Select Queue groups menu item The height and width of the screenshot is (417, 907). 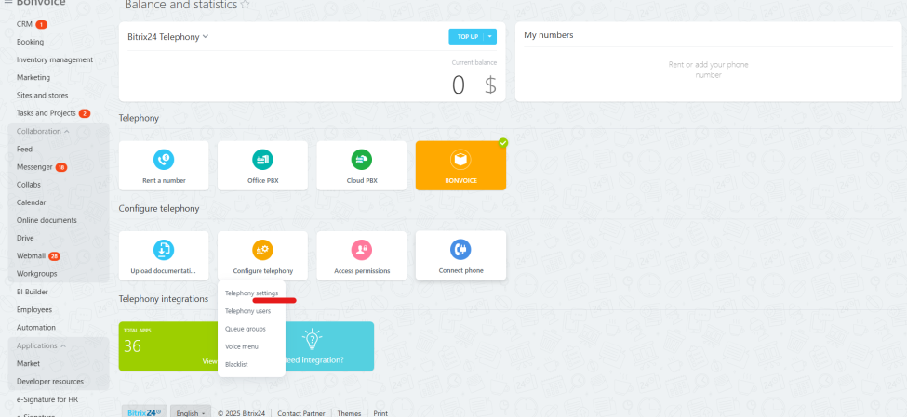coord(246,329)
